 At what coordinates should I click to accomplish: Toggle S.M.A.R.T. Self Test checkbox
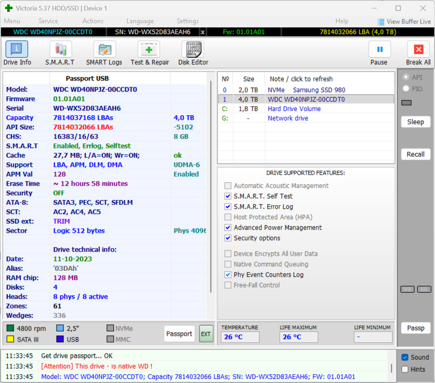click(x=228, y=196)
